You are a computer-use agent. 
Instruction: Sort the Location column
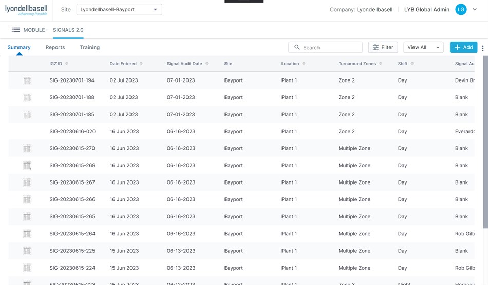304,64
